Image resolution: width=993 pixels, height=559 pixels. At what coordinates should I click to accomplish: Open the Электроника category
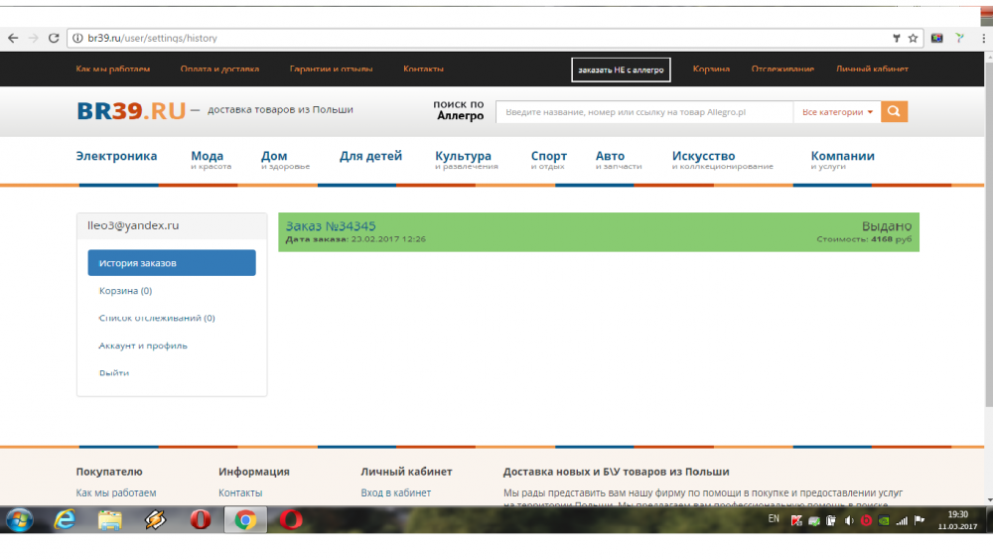tap(116, 156)
